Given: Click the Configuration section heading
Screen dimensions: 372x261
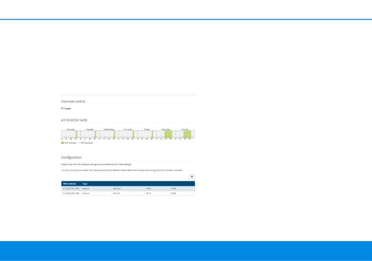Looking at the screenshot, I should [x=71, y=157].
